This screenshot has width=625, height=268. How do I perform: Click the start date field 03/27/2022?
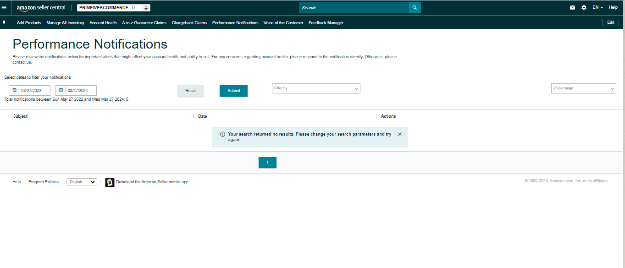tap(35, 91)
